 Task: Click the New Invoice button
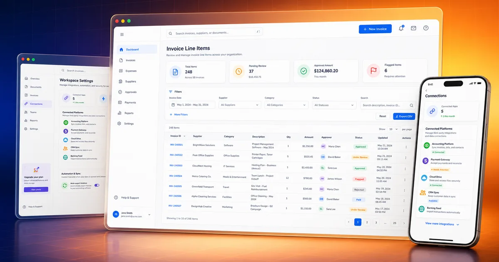(x=375, y=29)
